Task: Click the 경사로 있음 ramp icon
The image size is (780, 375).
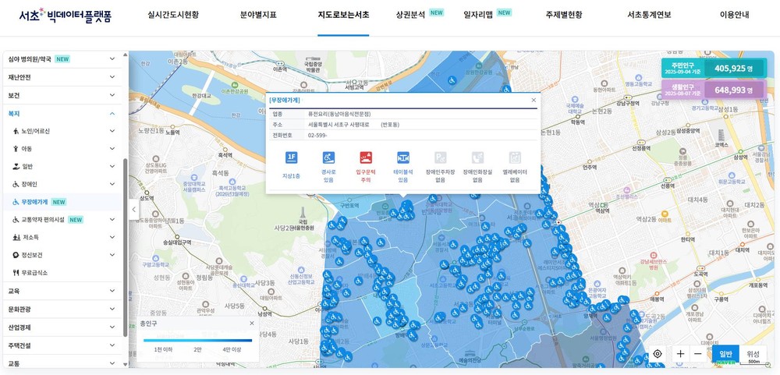Action: tap(328, 157)
